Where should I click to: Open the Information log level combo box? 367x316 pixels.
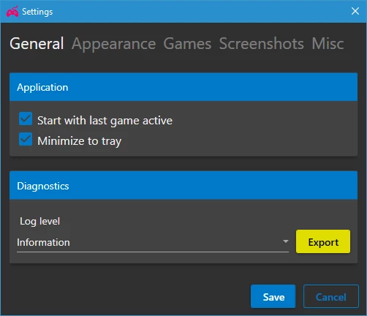point(153,242)
